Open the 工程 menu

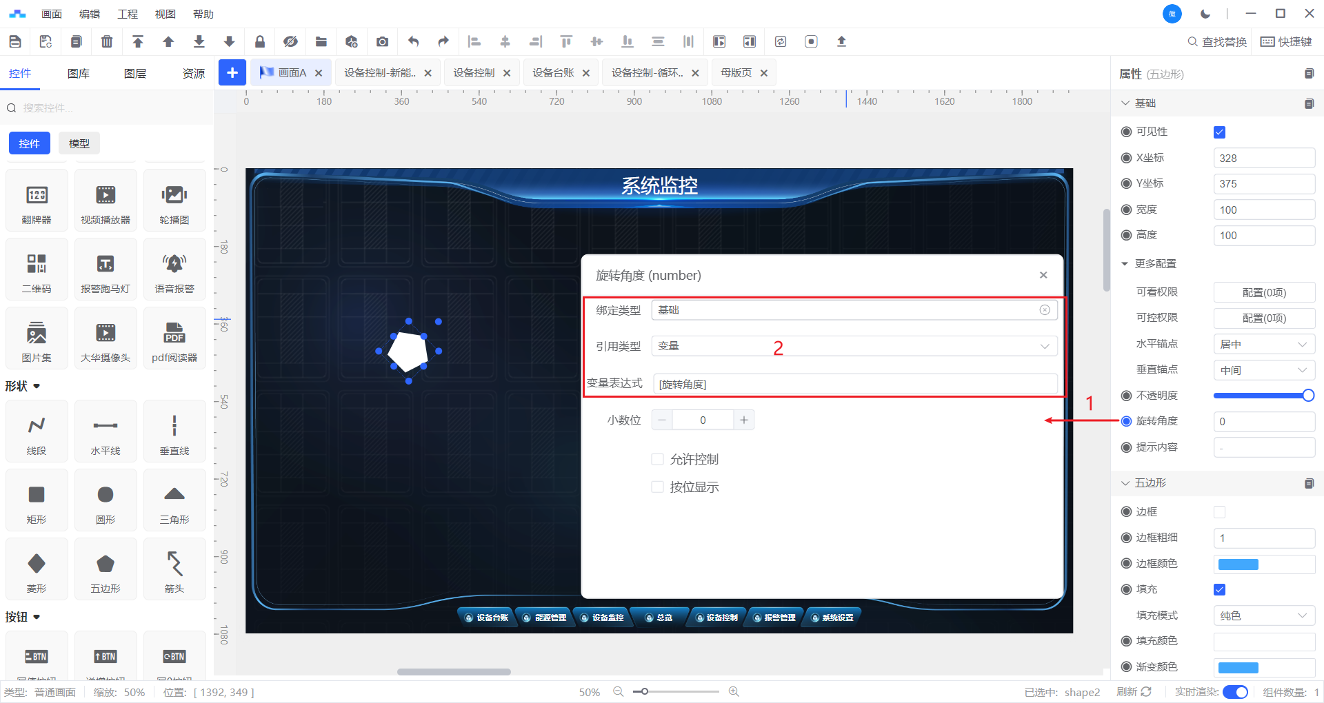pos(128,14)
